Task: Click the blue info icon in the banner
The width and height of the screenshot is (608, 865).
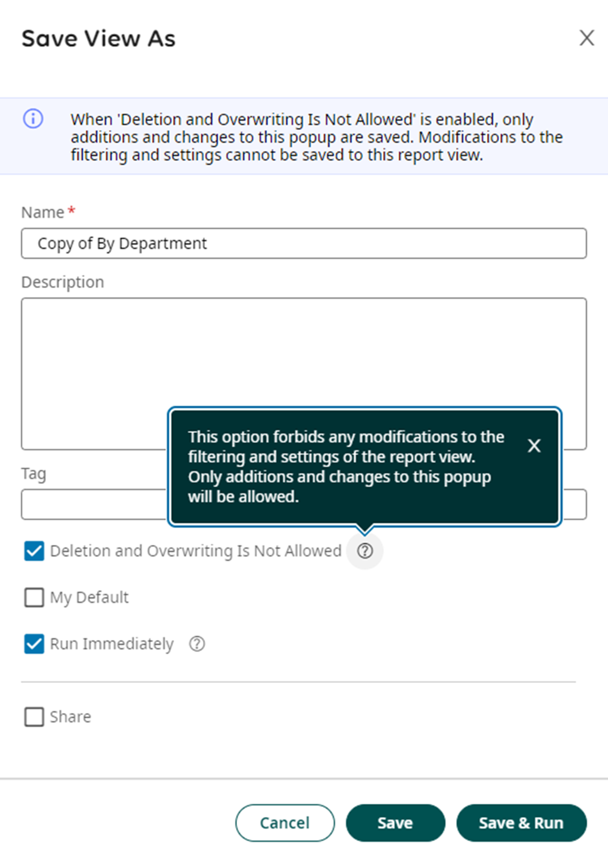Action: [33, 119]
